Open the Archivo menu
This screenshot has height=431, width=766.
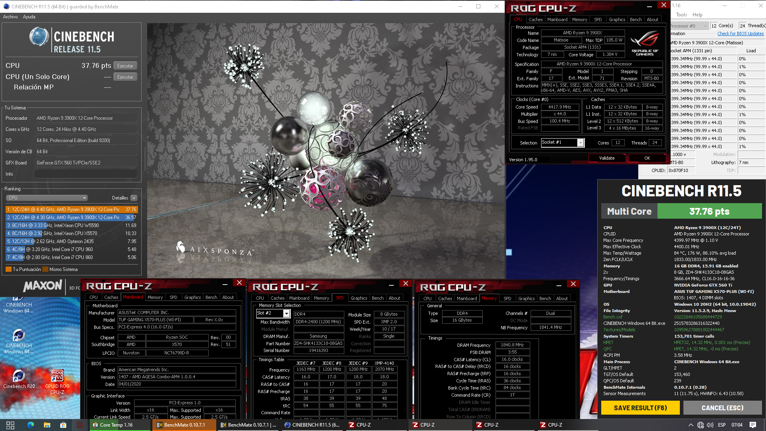point(10,17)
